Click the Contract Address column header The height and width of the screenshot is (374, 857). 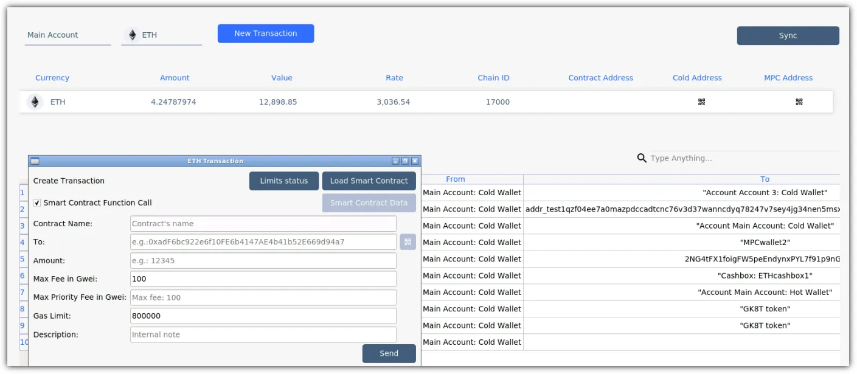click(x=601, y=78)
